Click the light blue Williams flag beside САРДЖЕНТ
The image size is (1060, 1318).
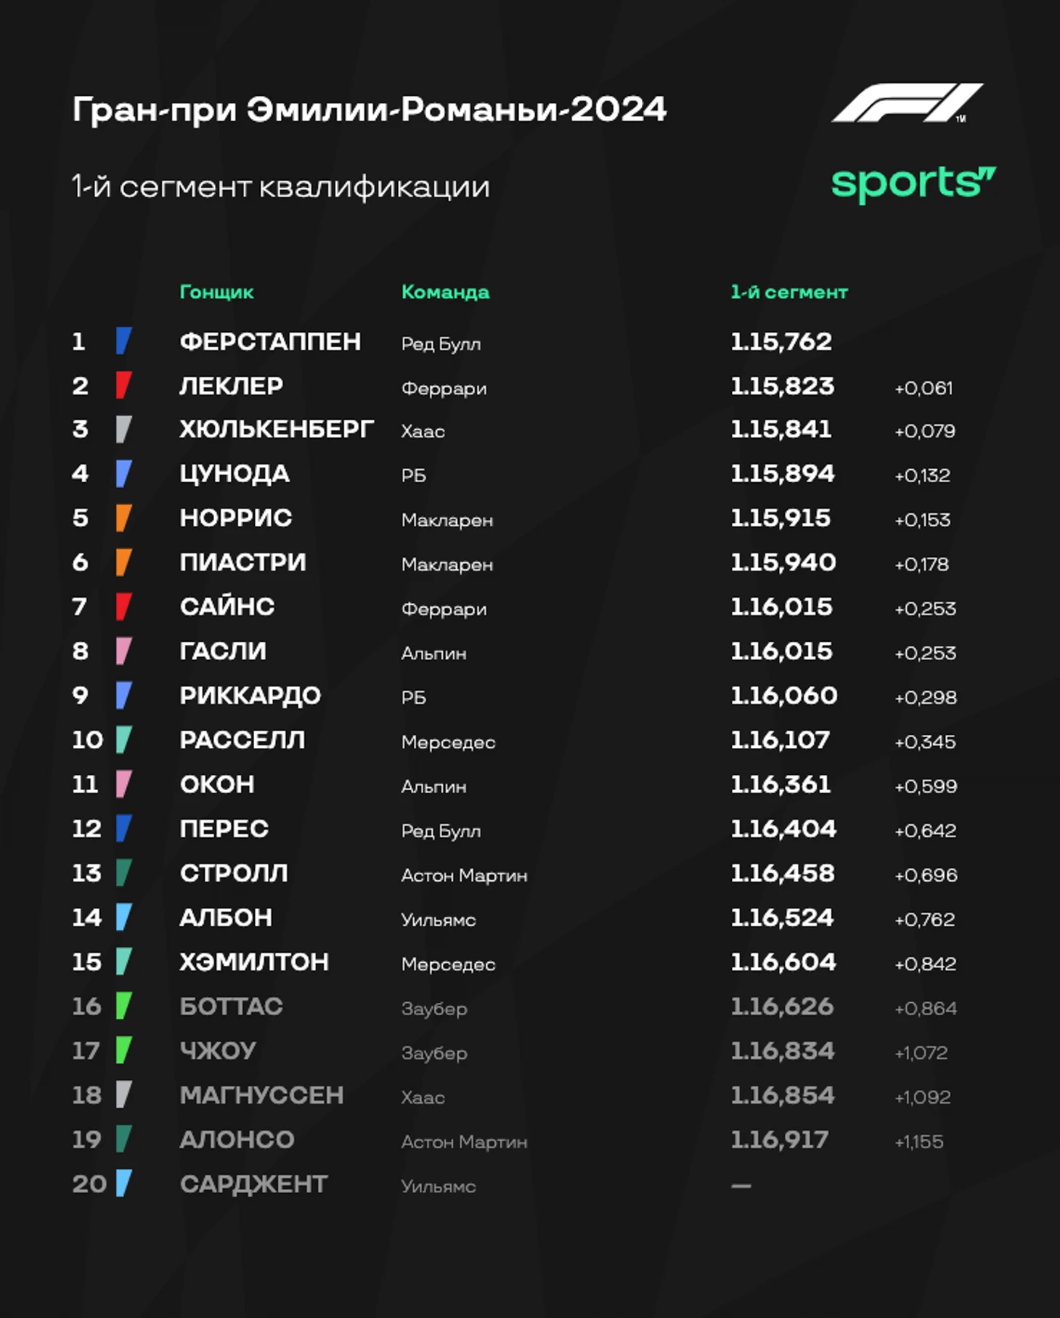(123, 1183)
